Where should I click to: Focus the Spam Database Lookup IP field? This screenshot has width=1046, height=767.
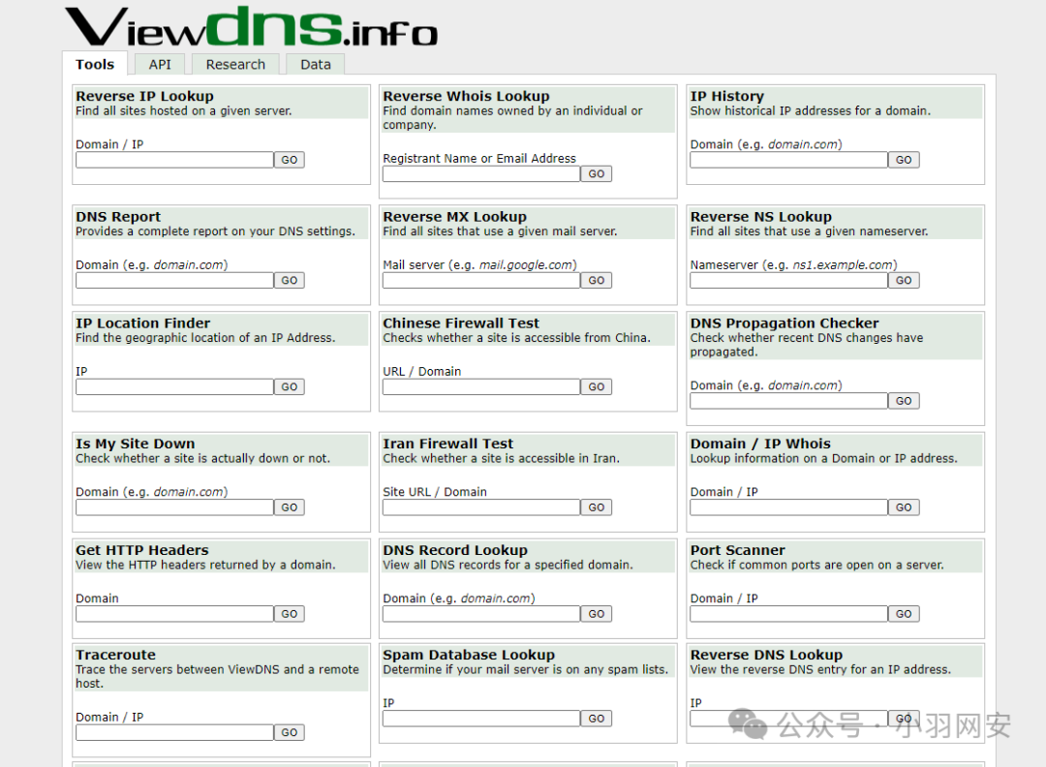481,719
